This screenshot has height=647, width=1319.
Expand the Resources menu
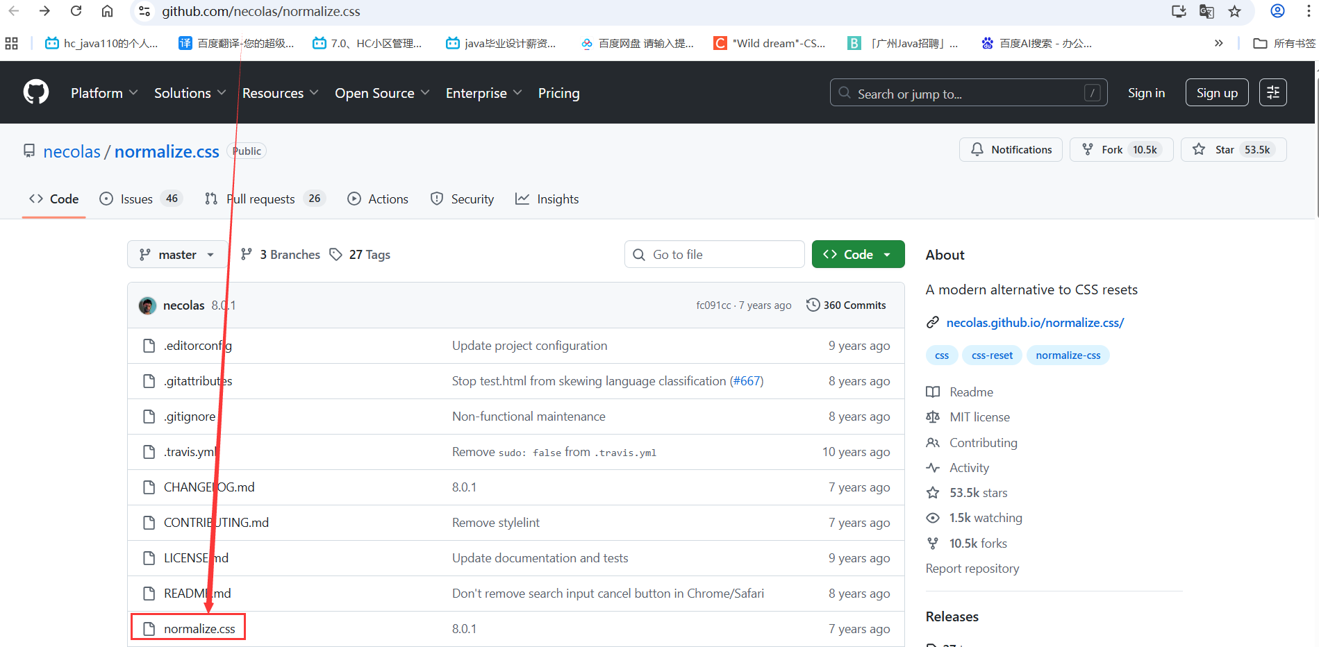280,93
